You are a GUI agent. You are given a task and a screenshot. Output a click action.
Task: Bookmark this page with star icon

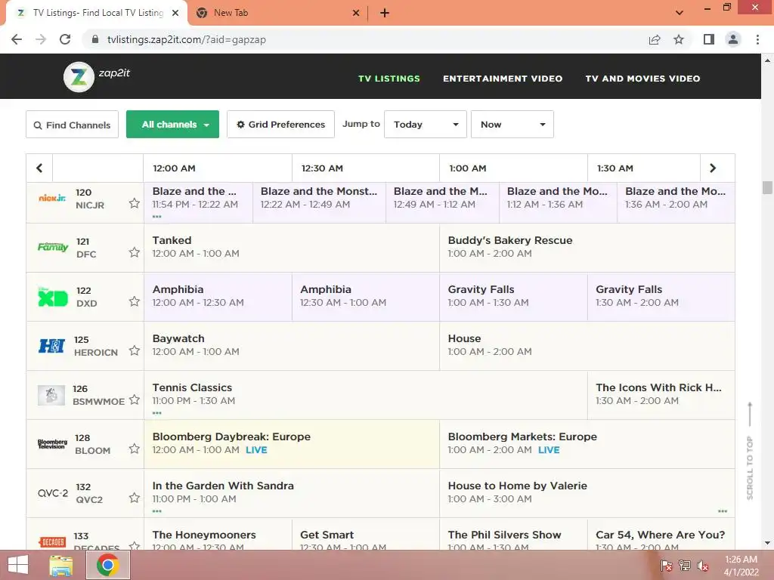[679, 39]
